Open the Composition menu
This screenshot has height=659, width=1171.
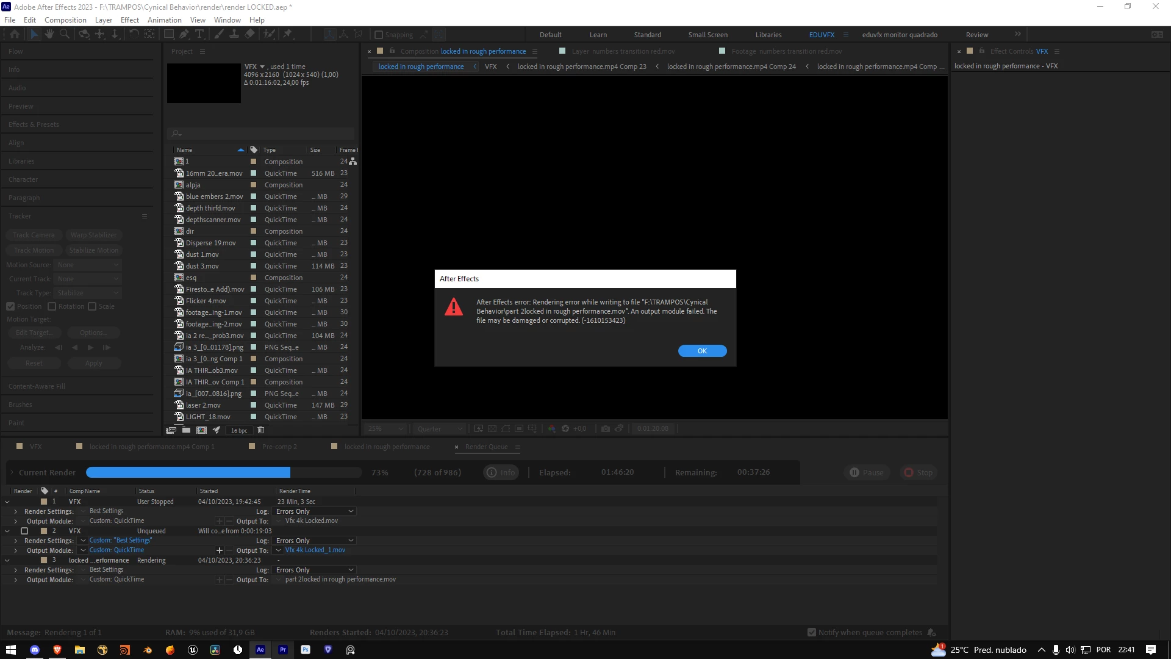click(x=65, y=20)
